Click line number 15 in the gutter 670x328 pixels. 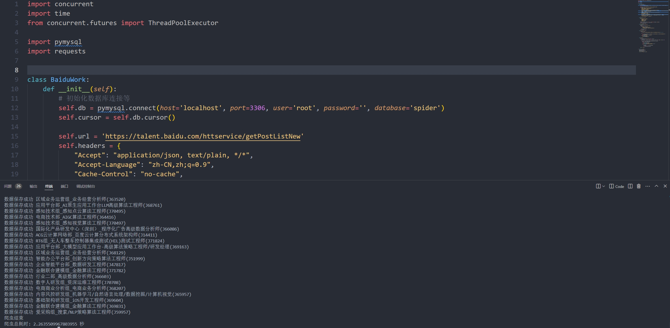(15, 136)
